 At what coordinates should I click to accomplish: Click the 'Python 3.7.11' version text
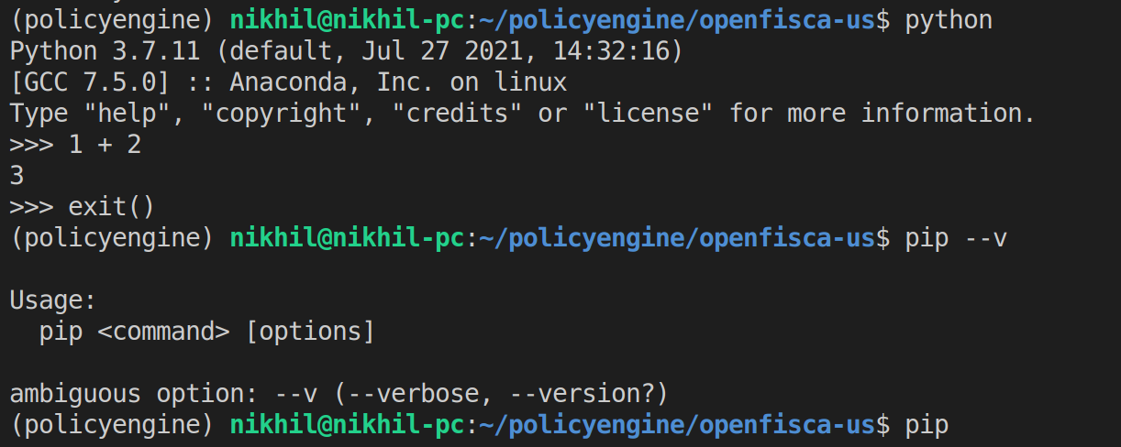click(105, 50)
